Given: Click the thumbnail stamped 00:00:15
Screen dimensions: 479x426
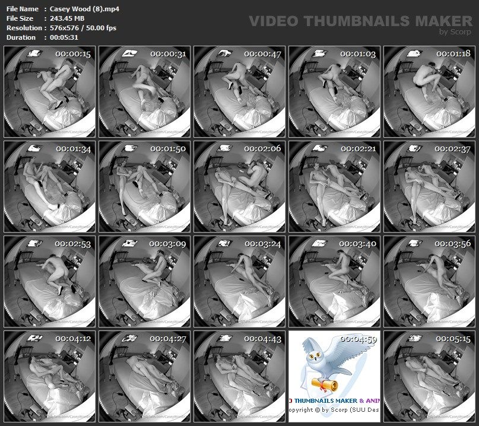Looking at the screenshot, I should point(50,91).
